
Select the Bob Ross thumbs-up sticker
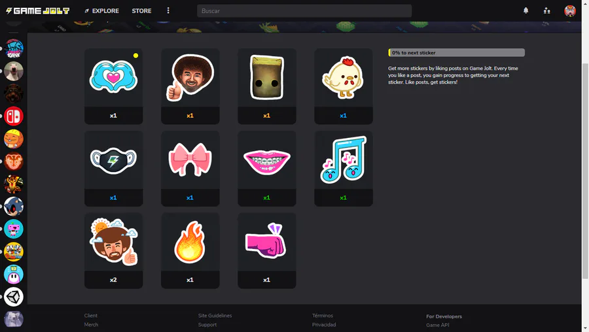190,77
